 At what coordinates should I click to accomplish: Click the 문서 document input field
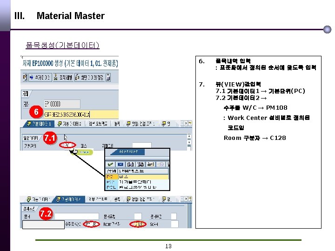tap(77, 216)
